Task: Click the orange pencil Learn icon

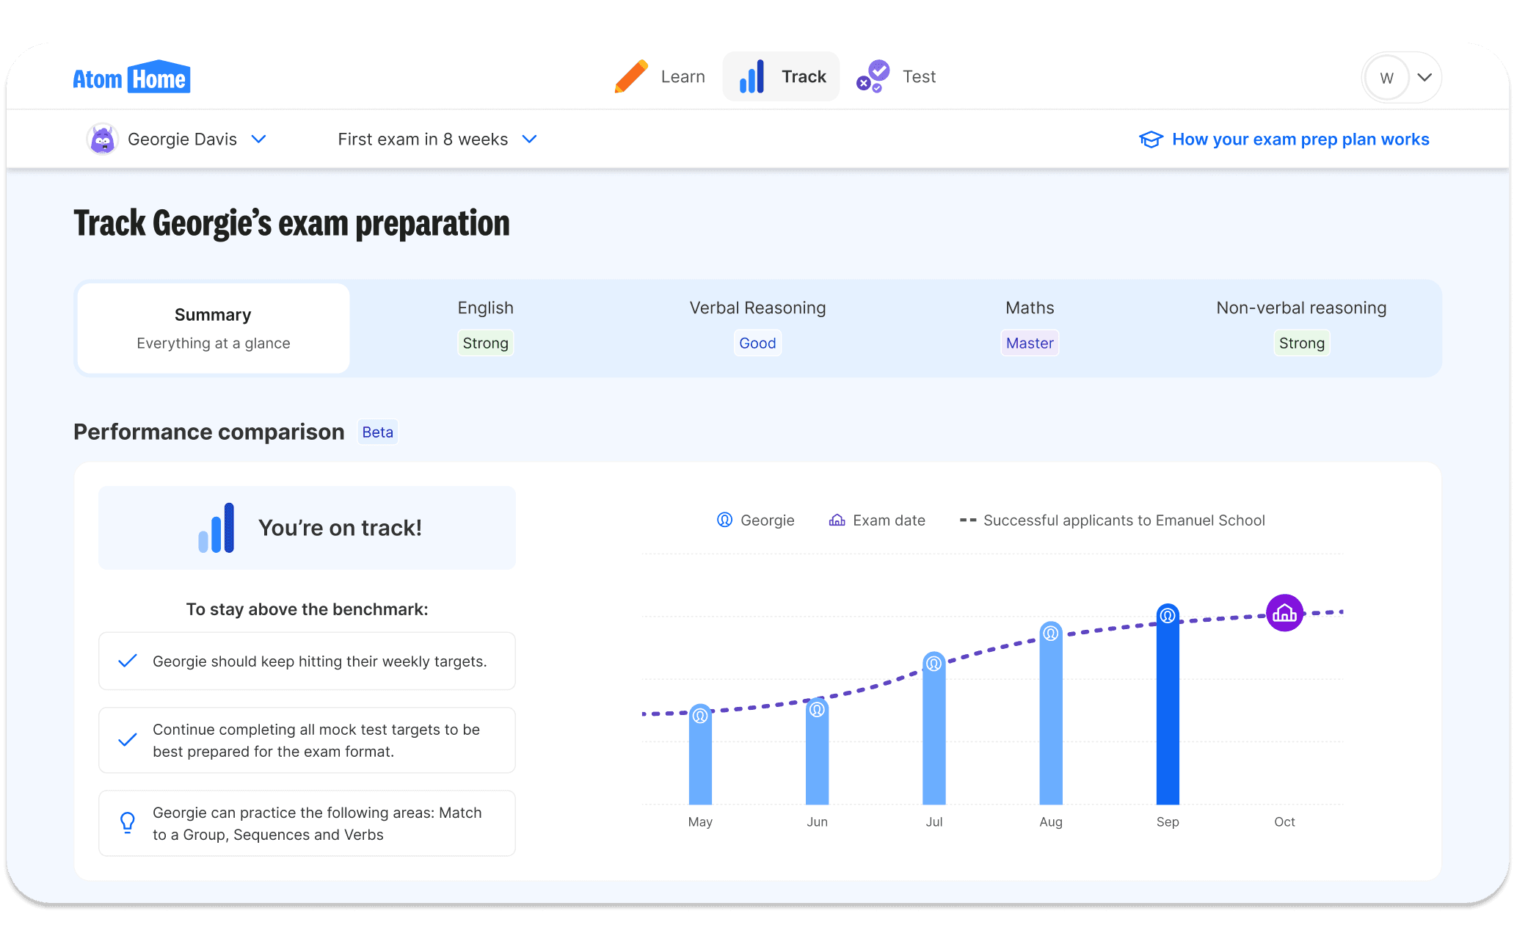Action: [630, 76]
